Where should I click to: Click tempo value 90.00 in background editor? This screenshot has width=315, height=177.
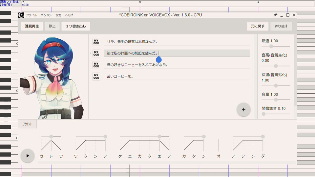coord(25,5)
